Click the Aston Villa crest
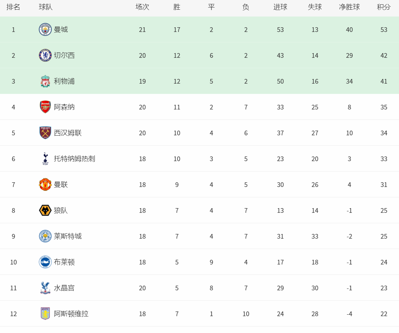The height and width of the screenshot is (333, 399). pos(45,314)
